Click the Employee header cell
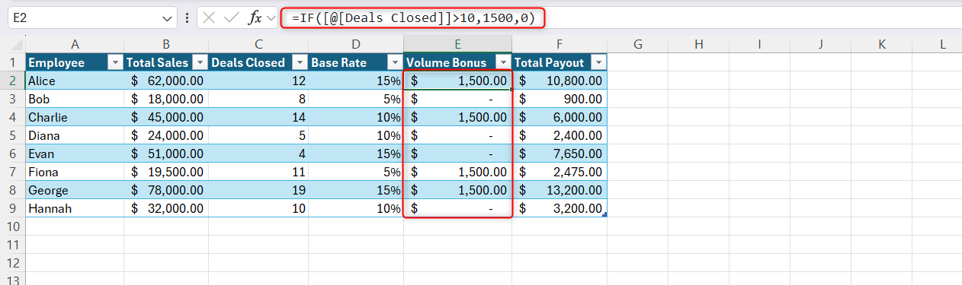Image resolution: width=962 pixels, height=285 pixels. coord(75,62)
